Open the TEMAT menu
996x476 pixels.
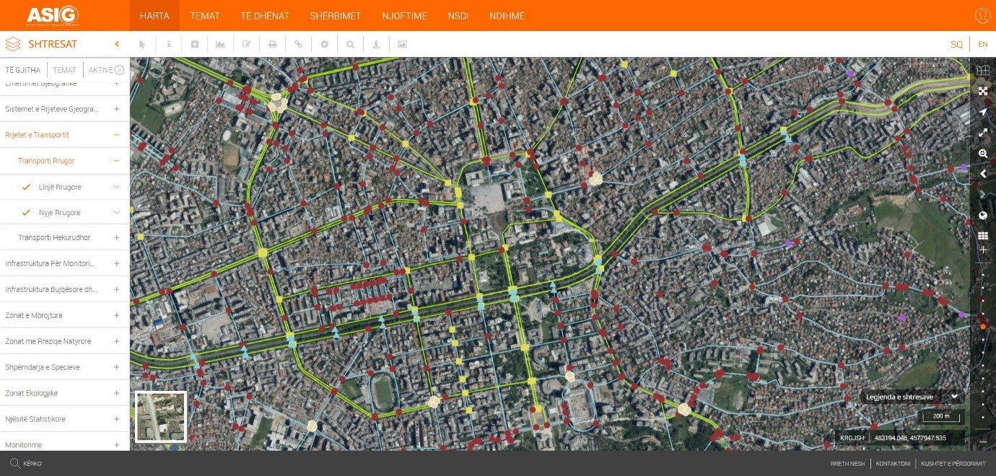(205, 16)
